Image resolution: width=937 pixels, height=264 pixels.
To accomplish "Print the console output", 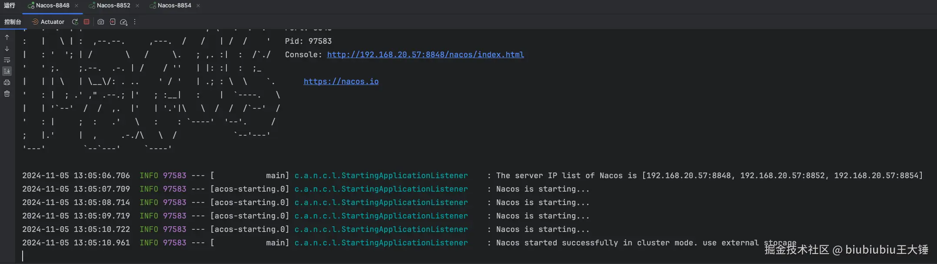I will click(x=7, y=82).
